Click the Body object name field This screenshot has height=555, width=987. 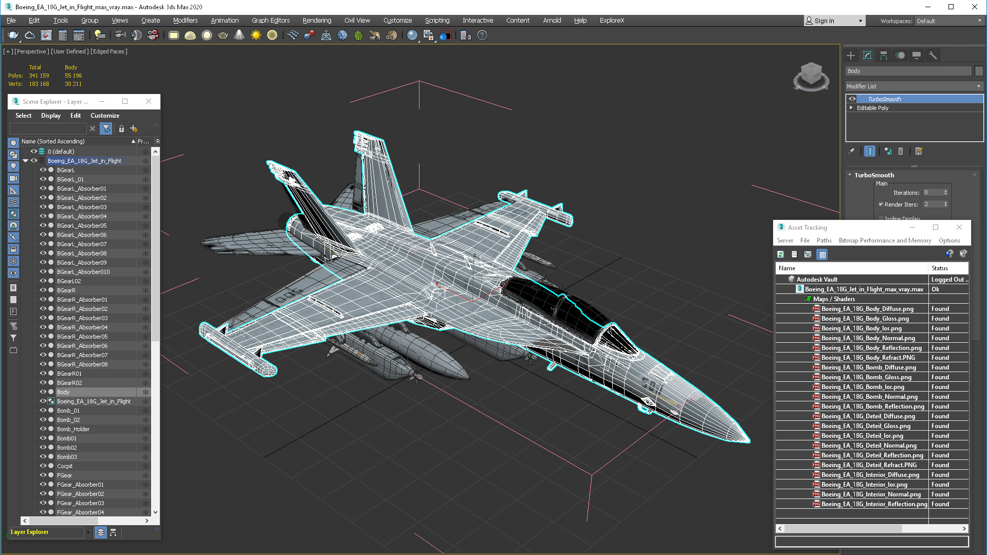pyautogui.click(x=908, y=71)
